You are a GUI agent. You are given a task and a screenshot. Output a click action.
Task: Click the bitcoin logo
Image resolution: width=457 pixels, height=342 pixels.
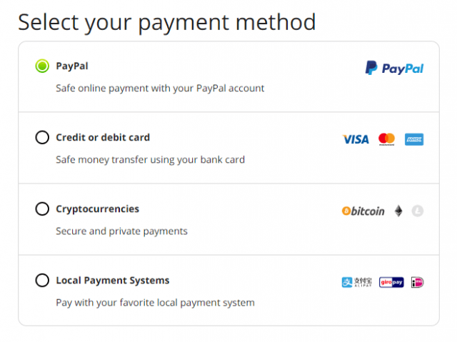pyautogui.click(x=363, y=211)
